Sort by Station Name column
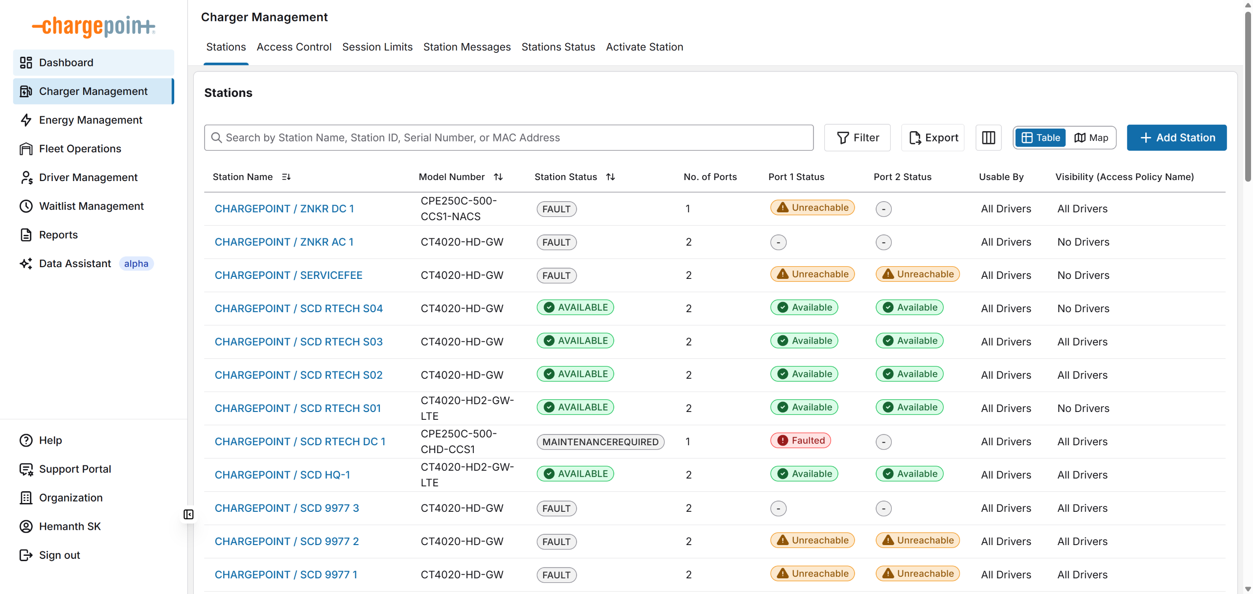The image size is (1253, 594). click(x=286, y=177)
